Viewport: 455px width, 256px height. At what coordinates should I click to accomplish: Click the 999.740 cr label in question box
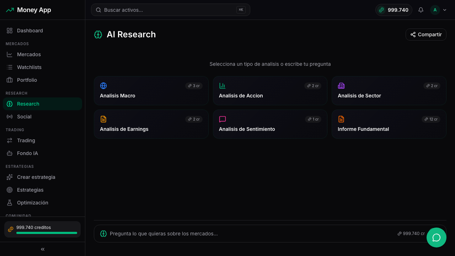click(x=411, y=234)
